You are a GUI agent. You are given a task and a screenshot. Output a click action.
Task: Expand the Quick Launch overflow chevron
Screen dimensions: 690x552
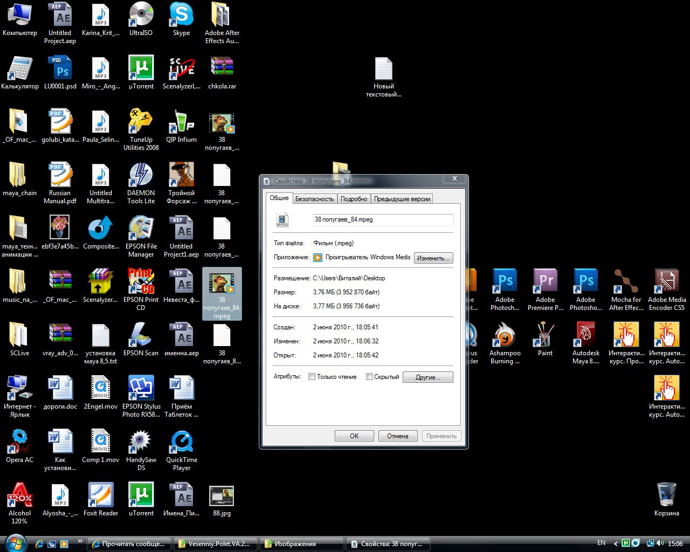click(x=80, y=541)
